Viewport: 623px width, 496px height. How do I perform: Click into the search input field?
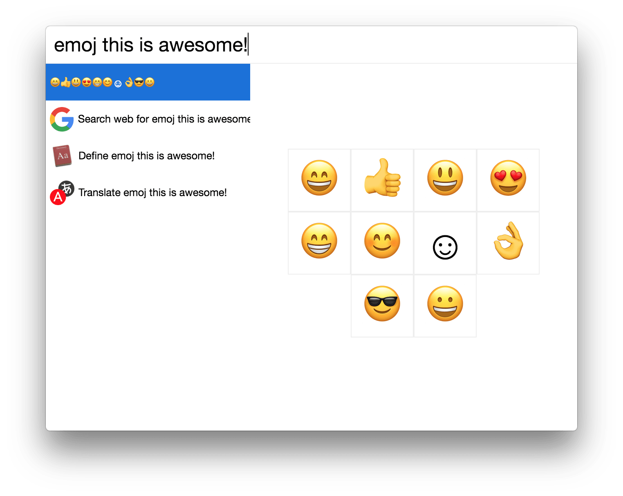(311, 45)
